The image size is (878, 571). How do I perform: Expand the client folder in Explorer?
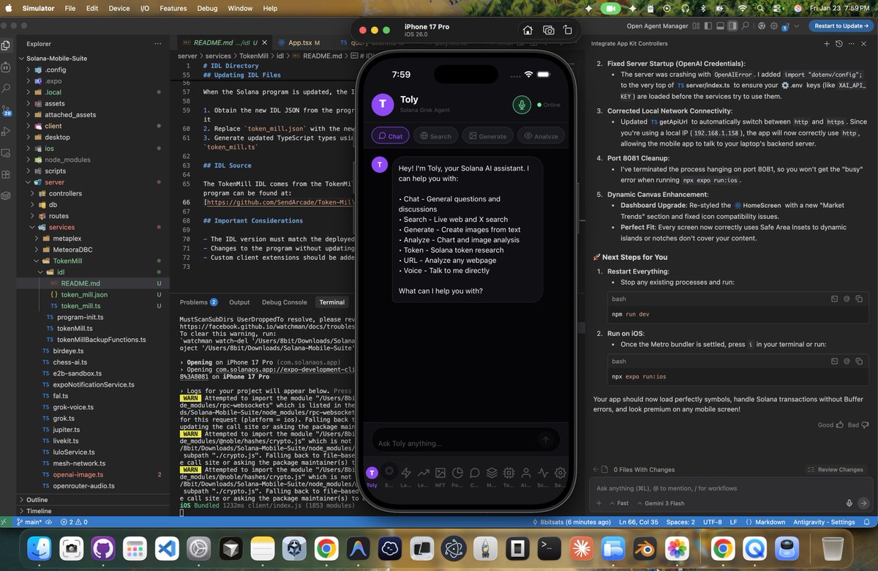click(53, 126)
